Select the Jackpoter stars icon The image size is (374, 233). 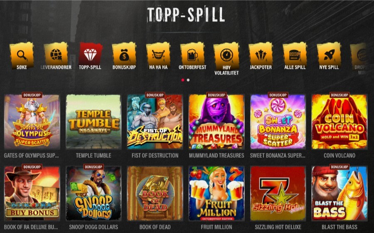[261, 55]
